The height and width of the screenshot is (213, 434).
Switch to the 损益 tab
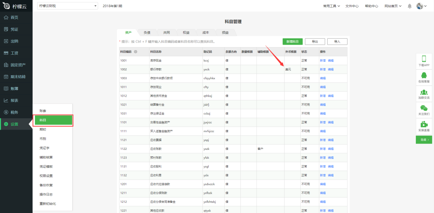pyautogui.click(x=225, y=33)
